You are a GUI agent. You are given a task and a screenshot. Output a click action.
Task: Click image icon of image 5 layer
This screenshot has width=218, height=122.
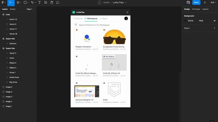(x=3, y=87)
